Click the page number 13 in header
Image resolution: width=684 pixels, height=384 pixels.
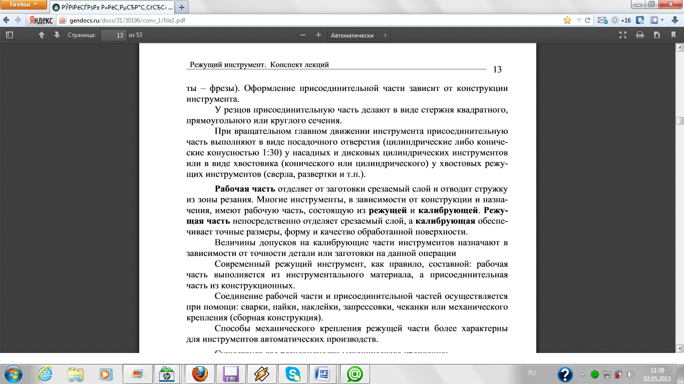click(x=497, y=69)
